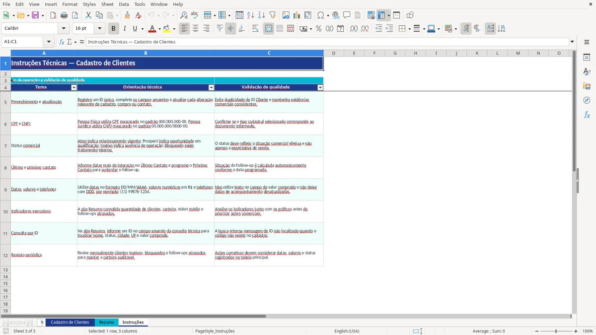
Task: Expand the formula bar
Action: coord(572,42)
